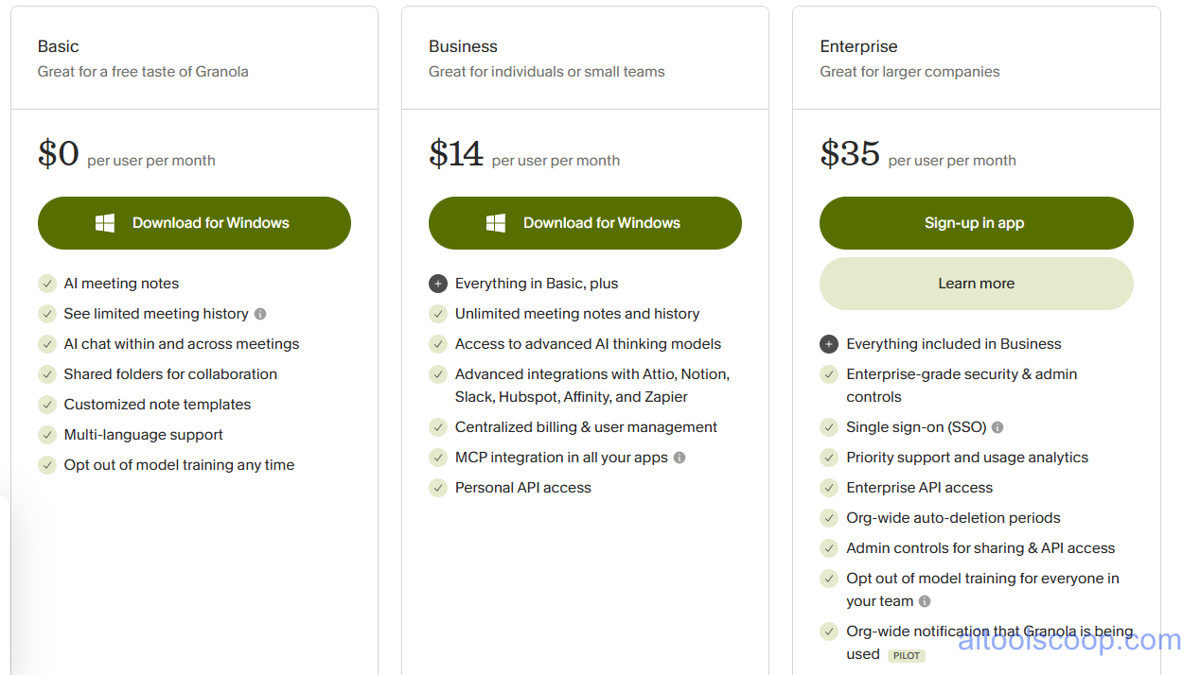Image resolution: width=1200 pixels, height=675 pixels.
Task: Click the checkmark beside AI meeting notes
Action: 47,283
